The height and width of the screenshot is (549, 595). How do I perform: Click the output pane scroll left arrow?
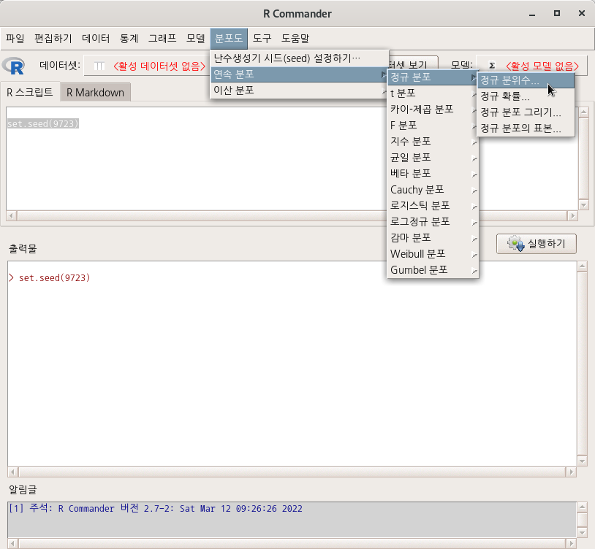click(12, 472)
